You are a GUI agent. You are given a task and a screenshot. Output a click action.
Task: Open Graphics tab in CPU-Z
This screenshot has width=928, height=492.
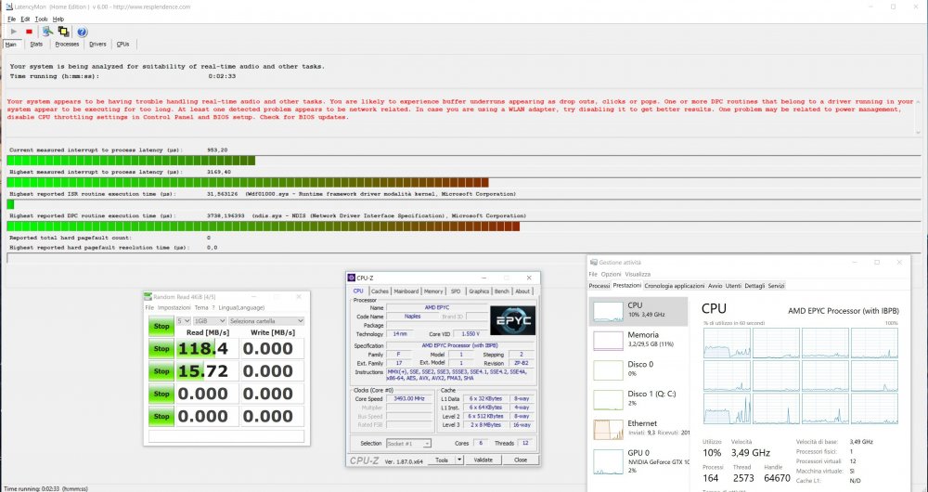(479, 291)
